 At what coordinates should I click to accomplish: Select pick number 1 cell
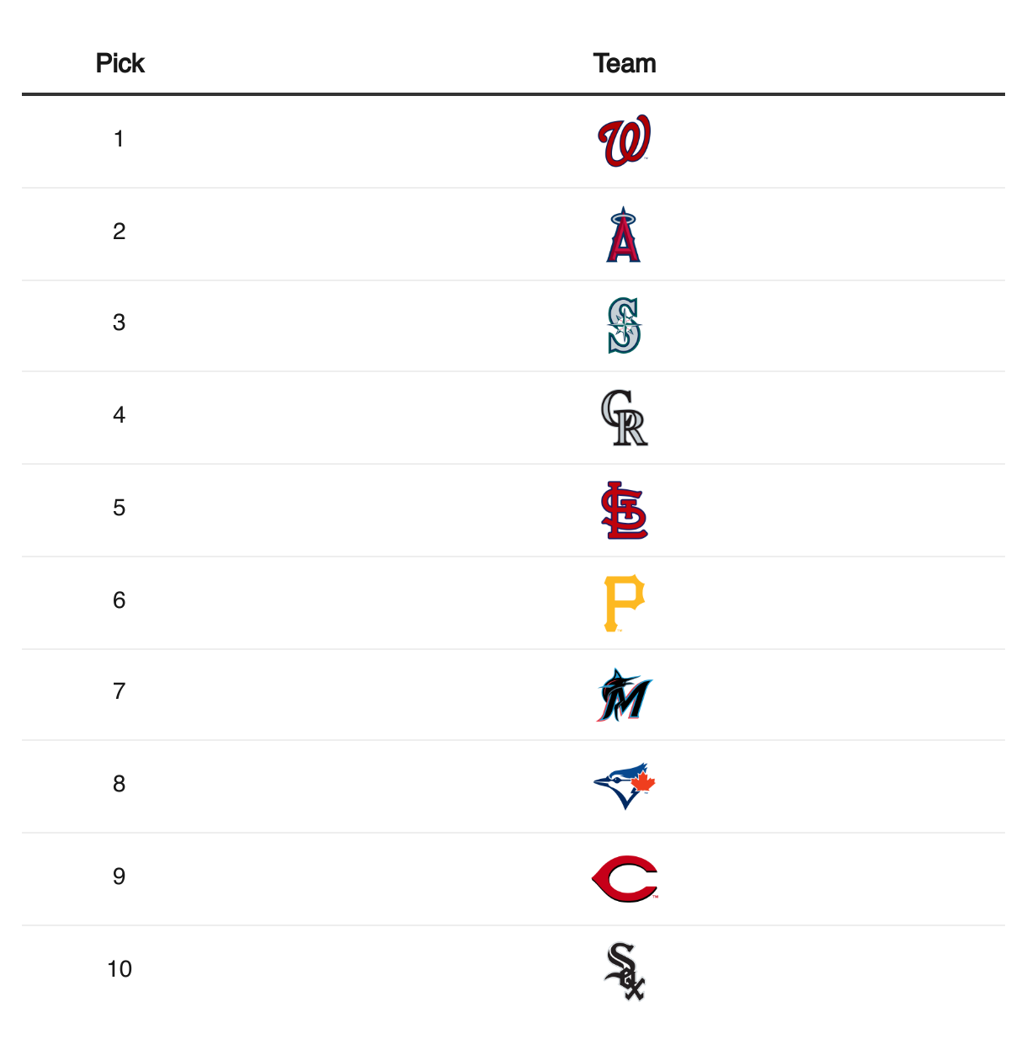coord(119,139)
